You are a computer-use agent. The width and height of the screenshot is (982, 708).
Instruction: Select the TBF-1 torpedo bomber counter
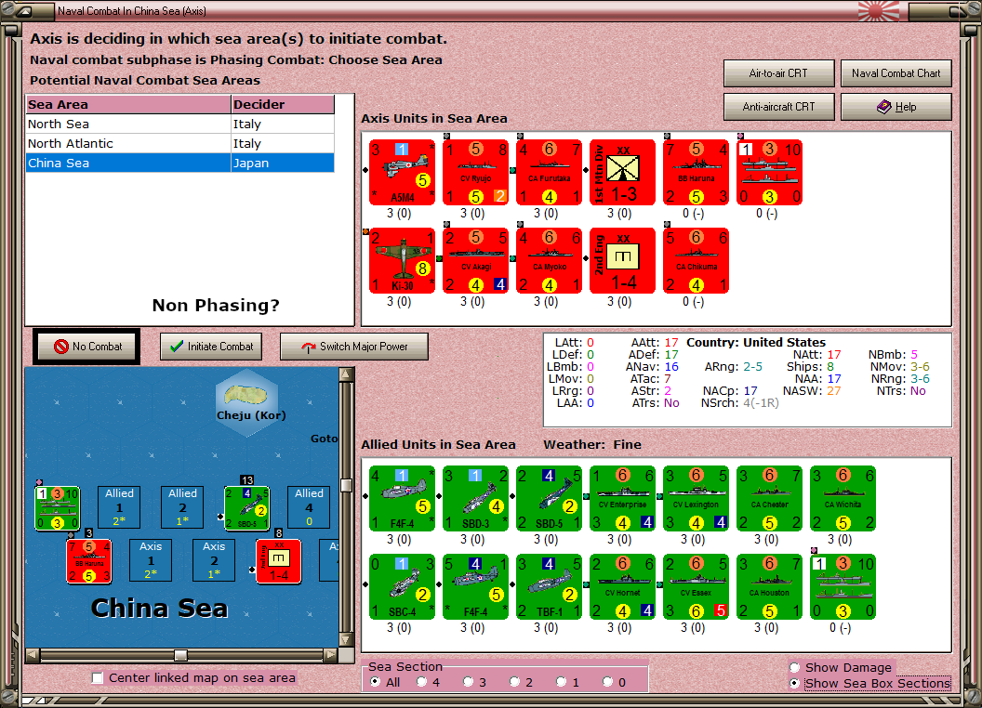pyautogui.click(x=549, y=586)
